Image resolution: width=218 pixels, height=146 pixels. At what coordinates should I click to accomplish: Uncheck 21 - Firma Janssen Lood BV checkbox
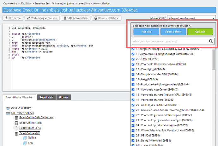point(133,110)
